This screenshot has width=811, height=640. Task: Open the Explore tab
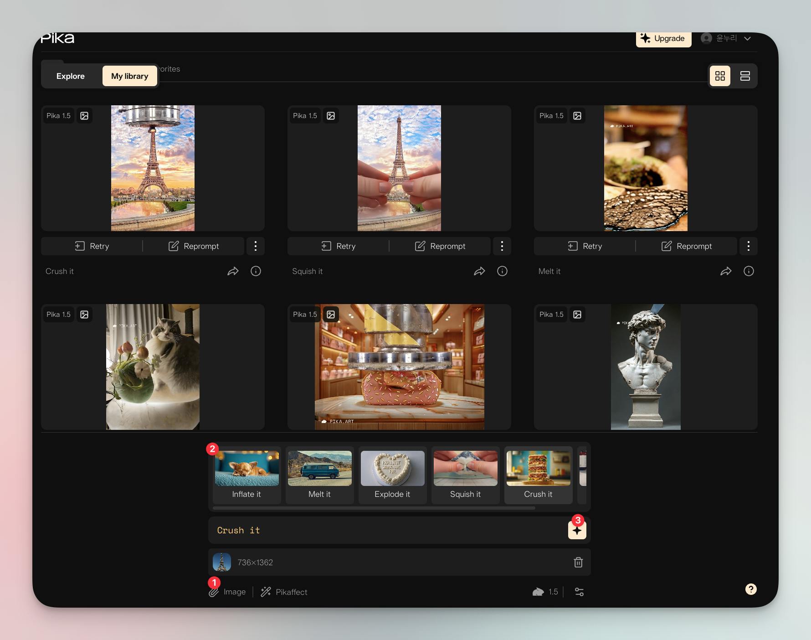click(71, 76)
